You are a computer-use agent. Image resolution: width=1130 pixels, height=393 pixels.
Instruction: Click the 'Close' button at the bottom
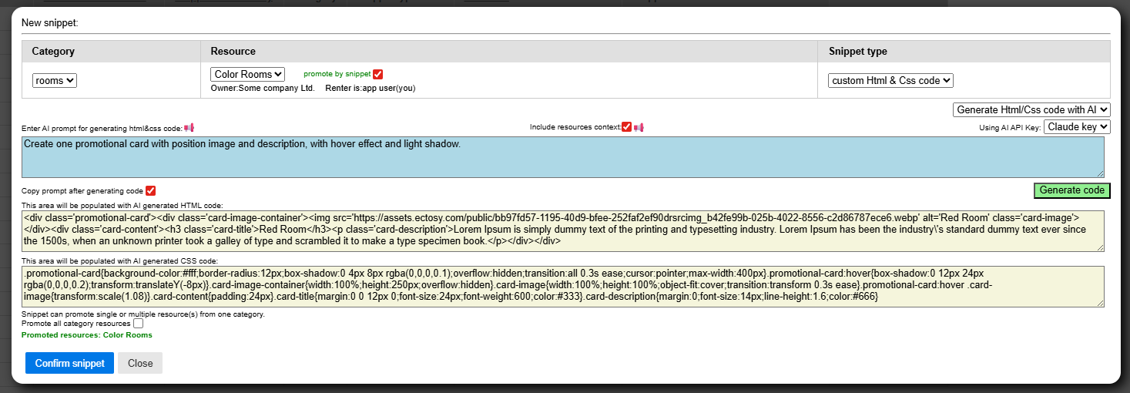coord(140,363)
